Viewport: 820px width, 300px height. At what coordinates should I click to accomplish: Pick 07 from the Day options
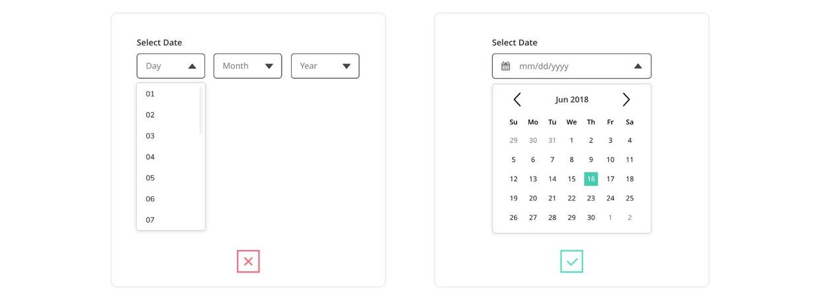(x=151, y=219)
